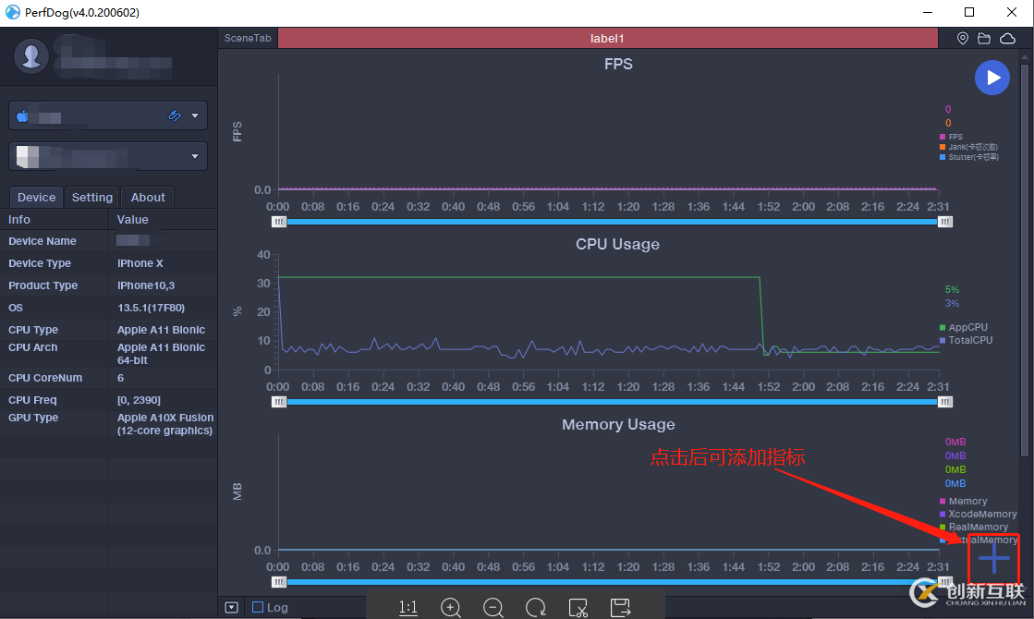
Task: Click the 1:1 scale icon in the bottom toolbar
Action: [408, 607]
